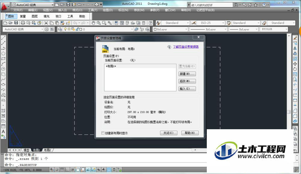Toggle the 创建新布局时显示 checkbox
The width and height of the screenshot is (301, 174).
tap(103, 133)
